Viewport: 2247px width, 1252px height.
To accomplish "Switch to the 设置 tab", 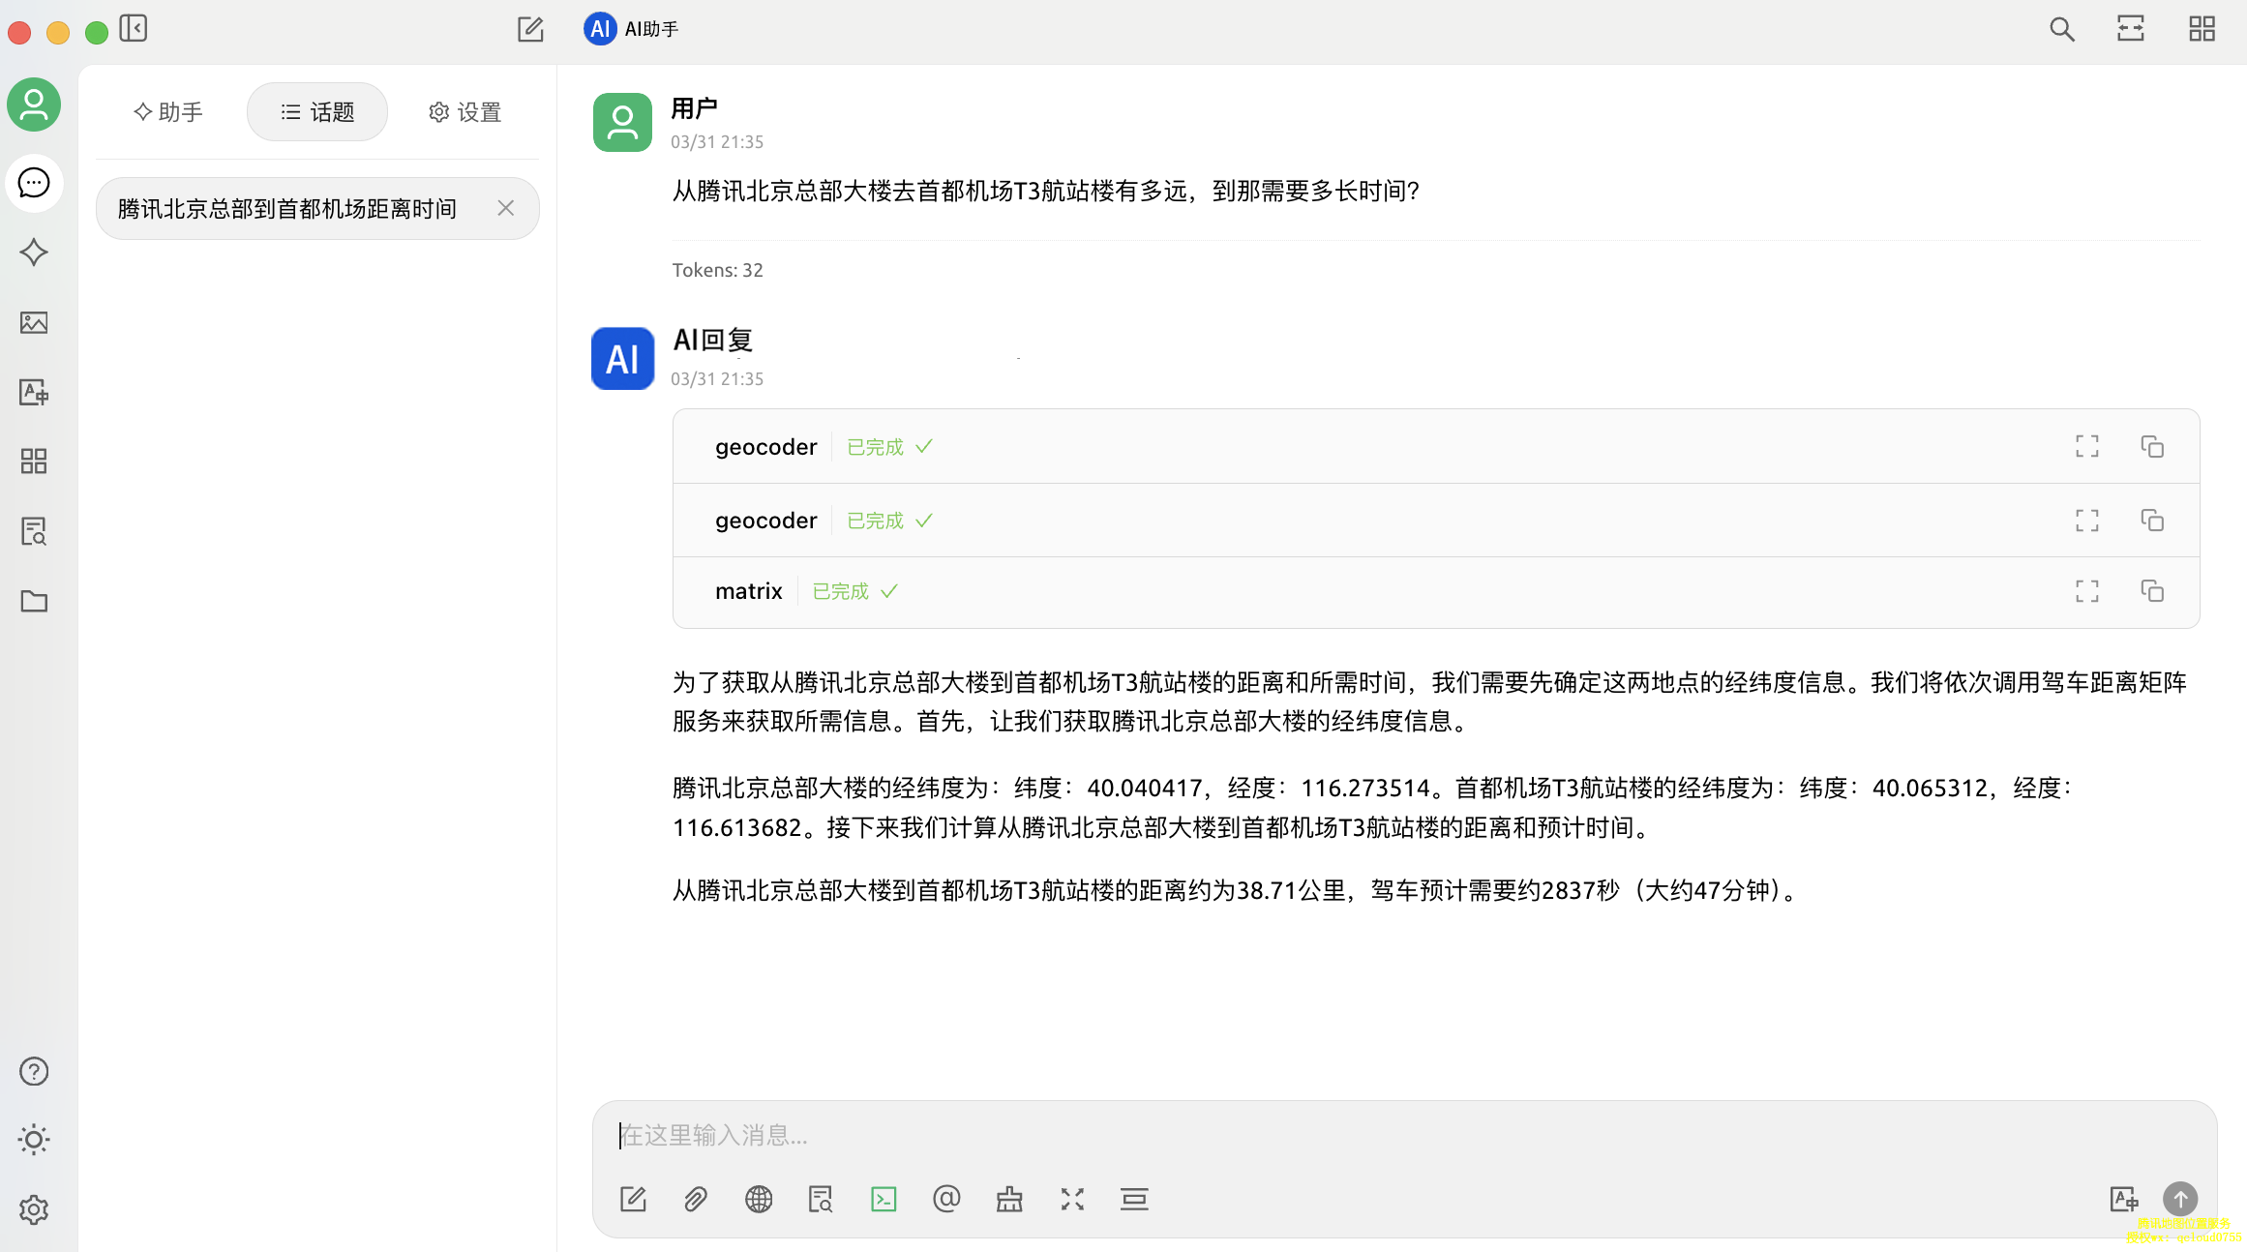I will 465,112.
